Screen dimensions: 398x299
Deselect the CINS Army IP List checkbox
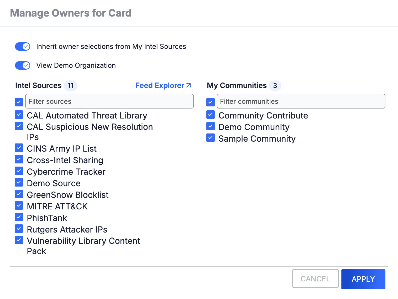point(19,148)
